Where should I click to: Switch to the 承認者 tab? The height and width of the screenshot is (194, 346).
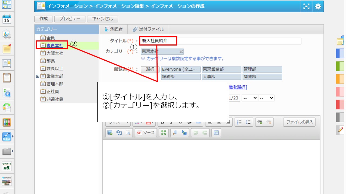114,29
